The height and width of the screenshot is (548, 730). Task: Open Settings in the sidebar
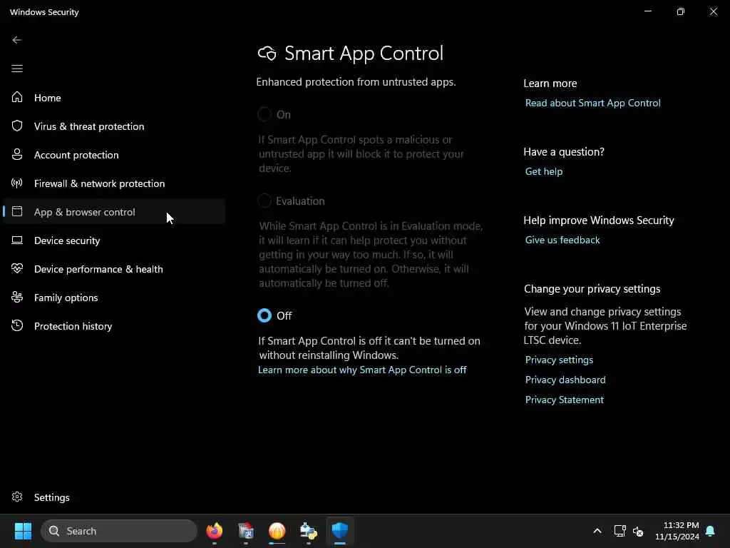[114, 497]
